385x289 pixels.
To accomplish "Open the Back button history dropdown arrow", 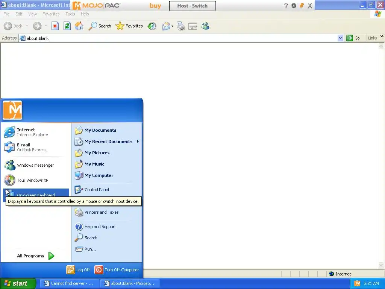I will click(x=27, y=26).
